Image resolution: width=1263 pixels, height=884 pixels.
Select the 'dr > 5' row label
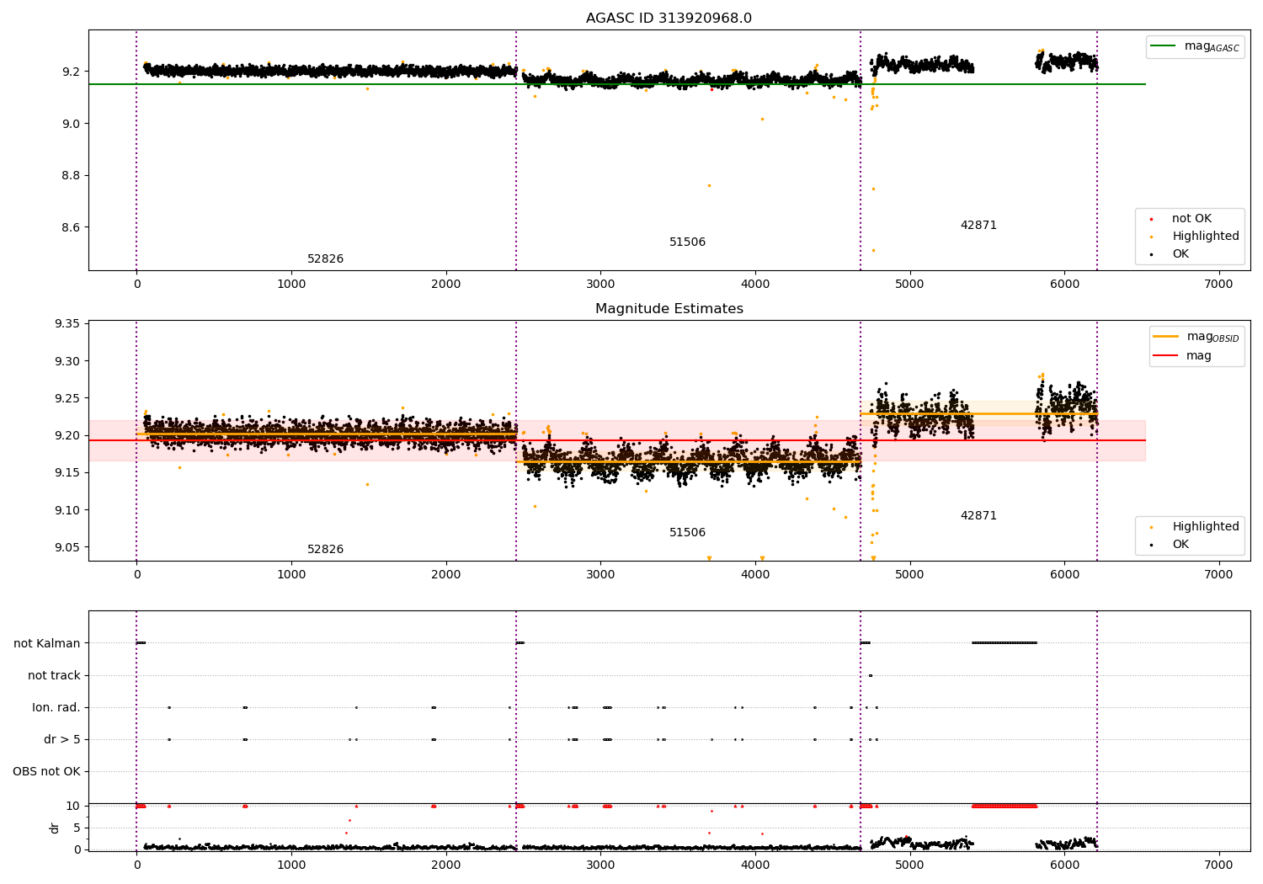(62, 740)
